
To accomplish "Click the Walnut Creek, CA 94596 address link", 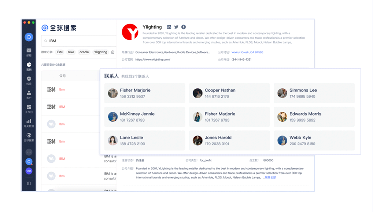I will 247,52.
